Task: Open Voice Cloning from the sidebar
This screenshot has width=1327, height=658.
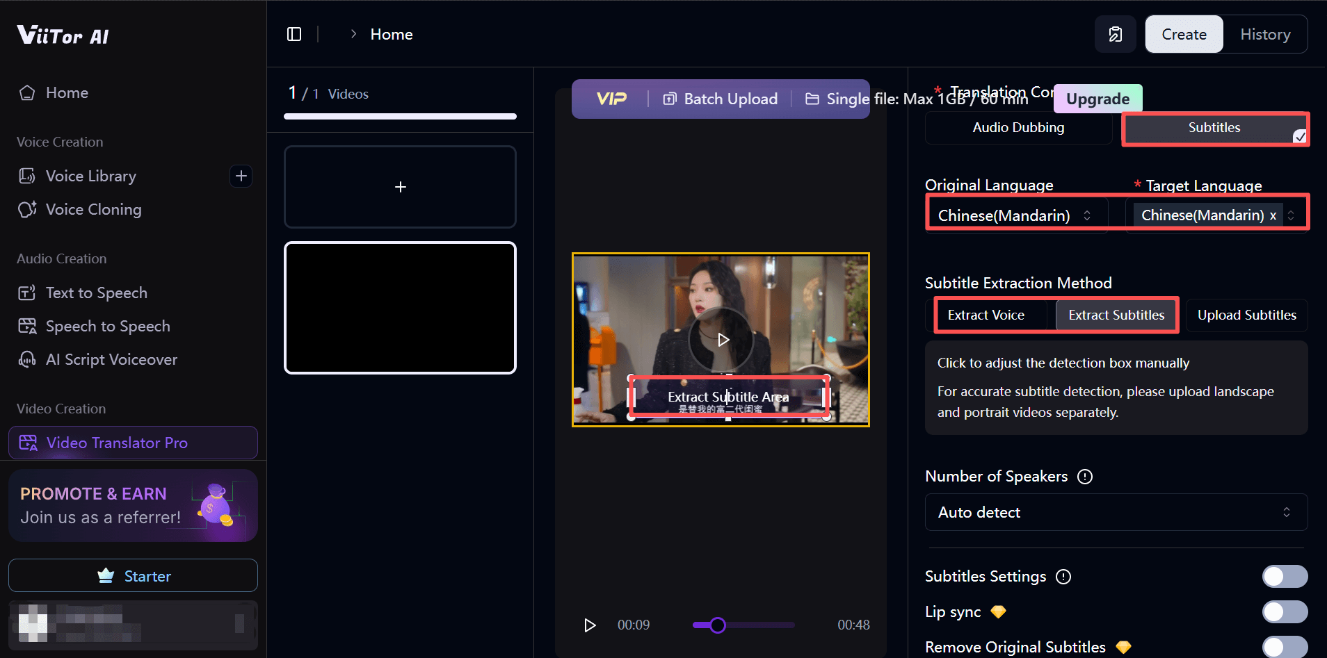Action: coord(93,209)
